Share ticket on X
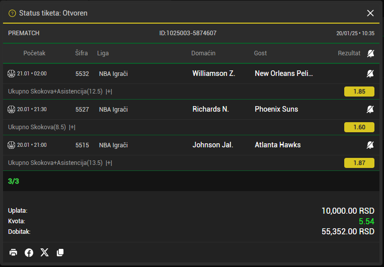This screenshot has height=267, width=384. [45, 252]
